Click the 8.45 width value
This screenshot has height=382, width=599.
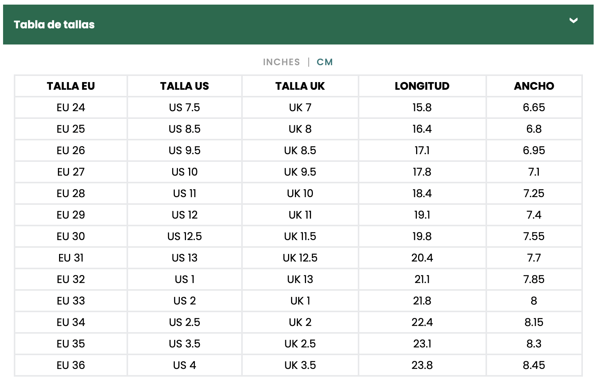point(534,365)
